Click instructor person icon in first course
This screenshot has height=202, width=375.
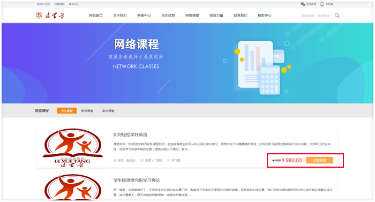coord(115,160)
